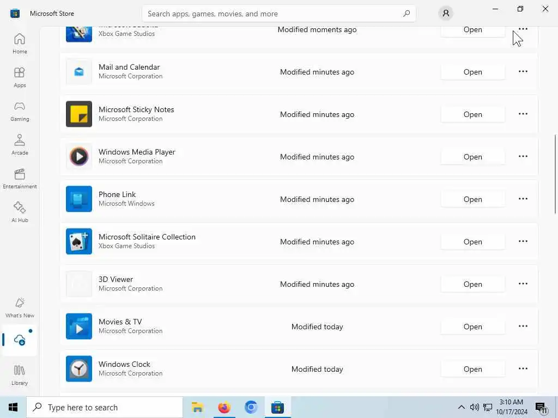Open the Entertainment section
The height and width of the screenshot is (418, 558).
20,179
